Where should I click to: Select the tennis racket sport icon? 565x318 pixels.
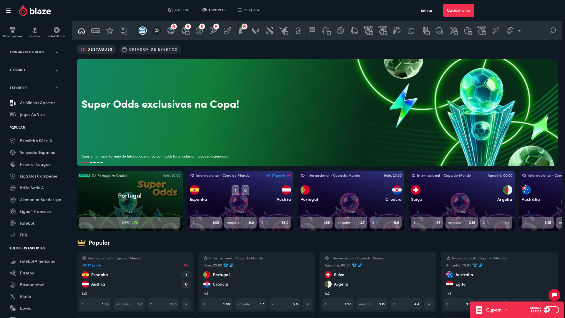213,31
